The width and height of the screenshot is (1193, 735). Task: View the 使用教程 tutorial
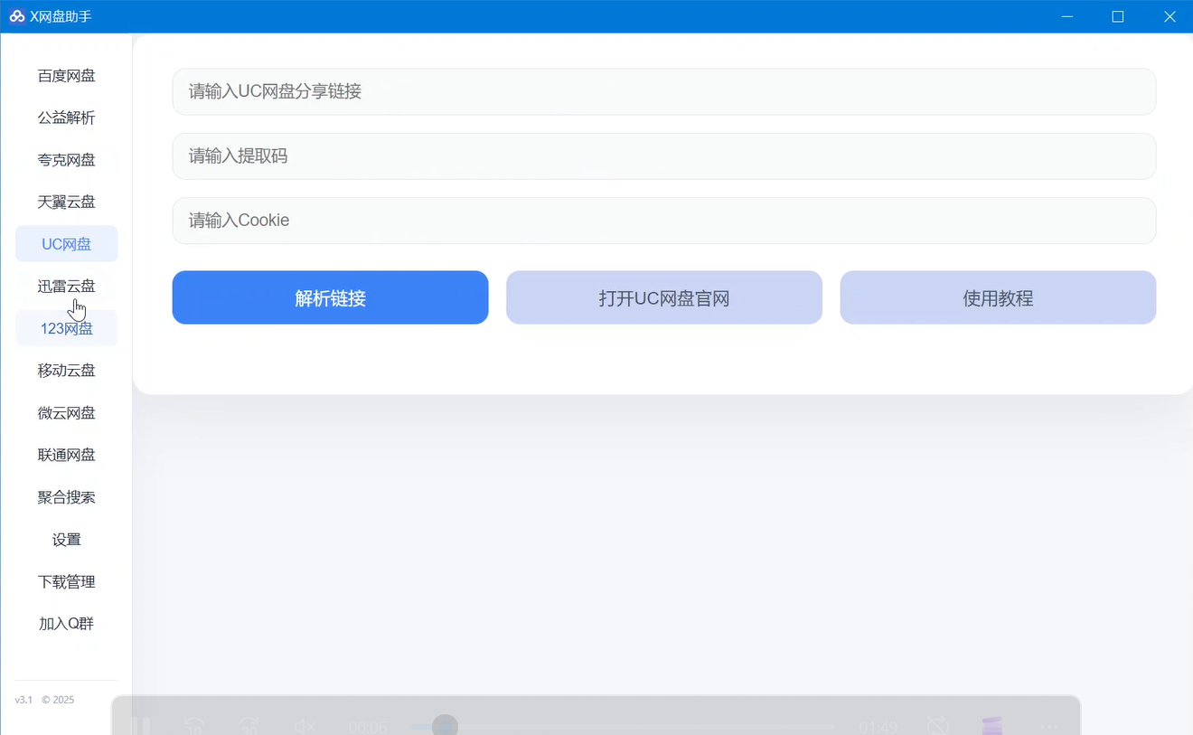[x=997, y=297]
